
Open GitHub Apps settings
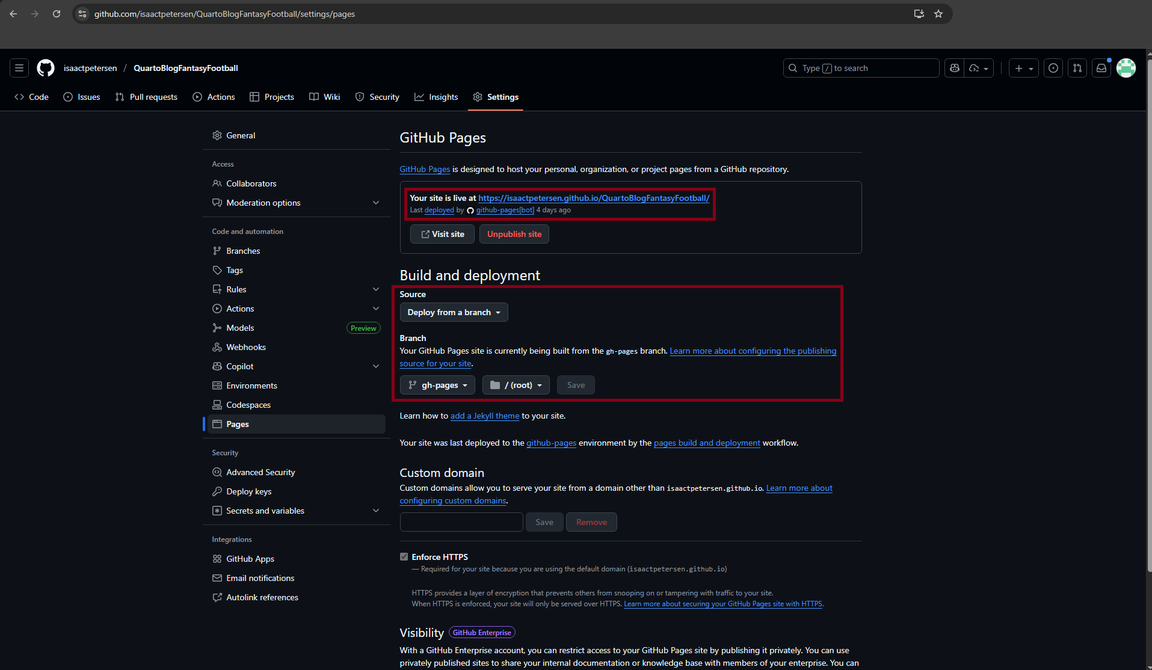(296, 559)
